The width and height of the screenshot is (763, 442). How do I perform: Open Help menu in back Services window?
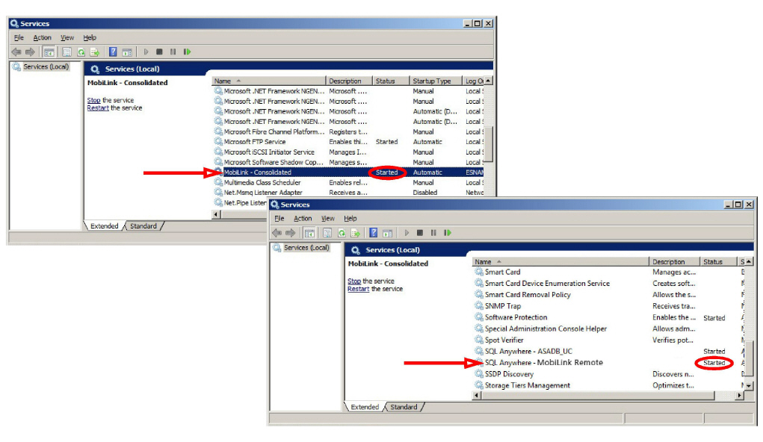click(90, 37)
